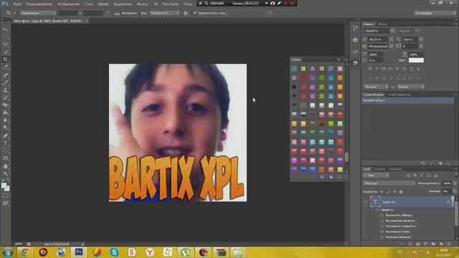459x258 pixels.
Task: Toggle visibility of all layer effects (Эффекты)
Action: pos(377,210)
